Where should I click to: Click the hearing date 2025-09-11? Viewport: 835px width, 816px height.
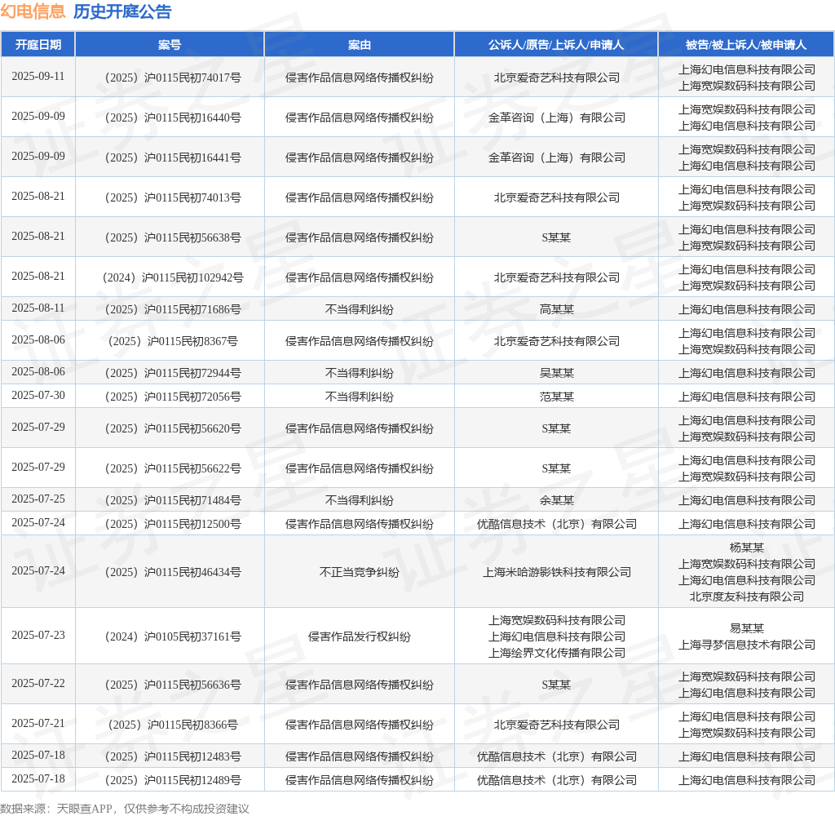pyautogui.click(x=38, y=76)
